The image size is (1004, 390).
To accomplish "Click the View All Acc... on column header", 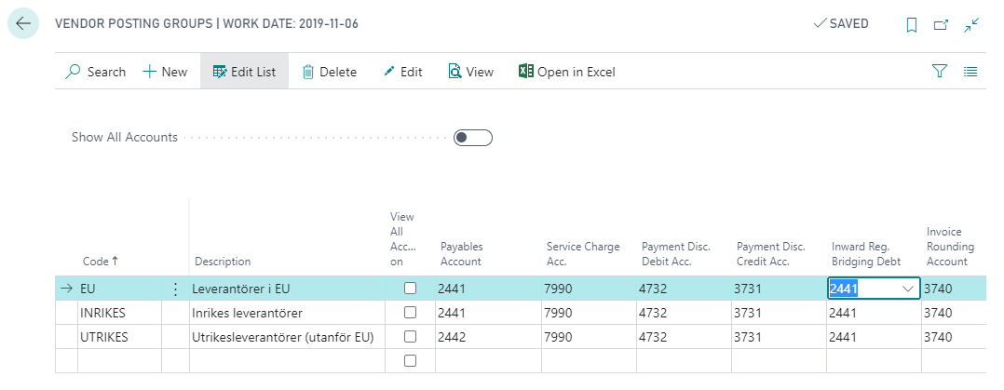I will (x=402, y=239).
